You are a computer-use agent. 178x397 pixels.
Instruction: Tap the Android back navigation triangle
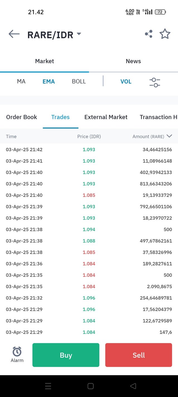[x=133, y=386]
